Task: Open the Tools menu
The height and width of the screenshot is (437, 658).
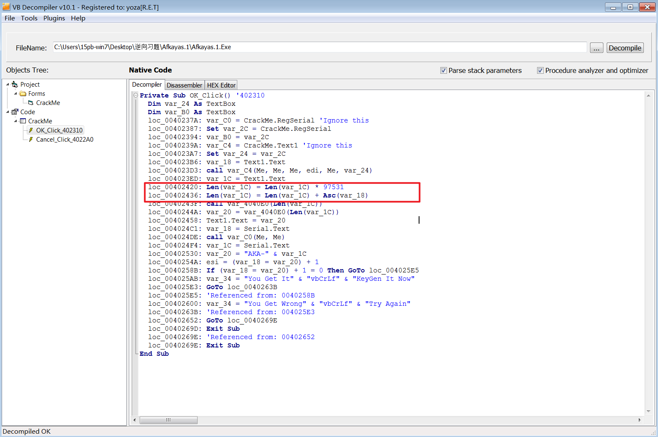Action: 29,18
